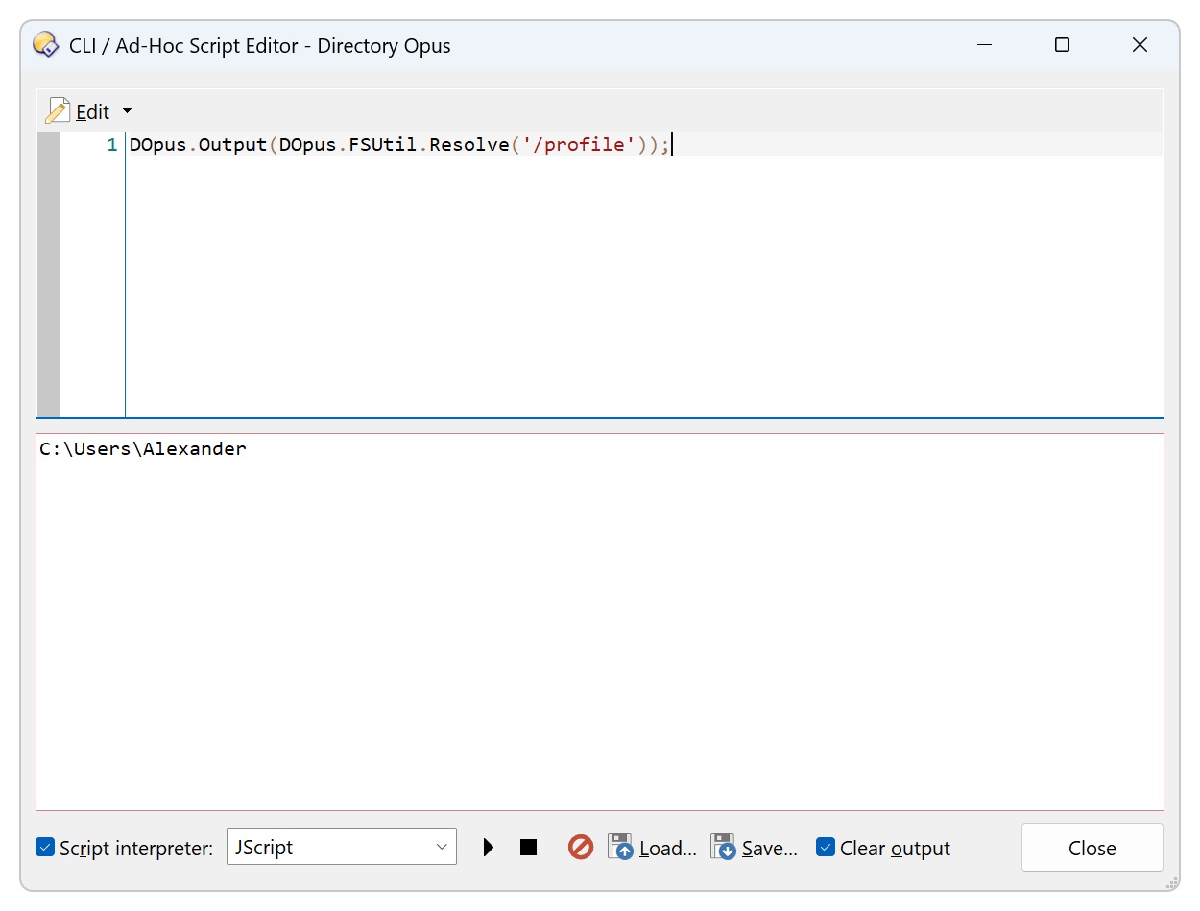
Task: Click line number 1 in the gutter
Action: (111, 145)
